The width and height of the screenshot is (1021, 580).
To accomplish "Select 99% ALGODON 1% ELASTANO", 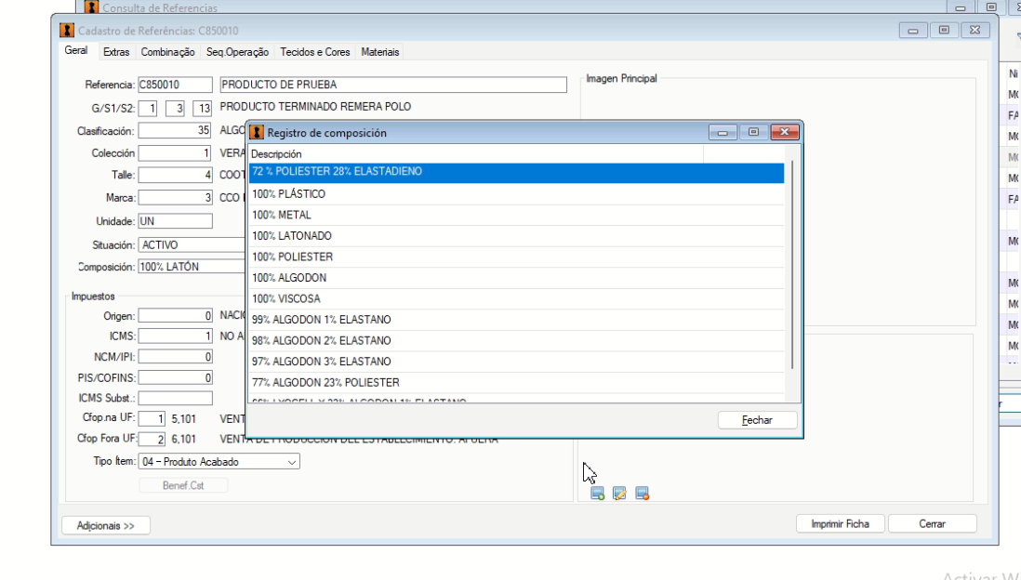I will click(516, 320).
